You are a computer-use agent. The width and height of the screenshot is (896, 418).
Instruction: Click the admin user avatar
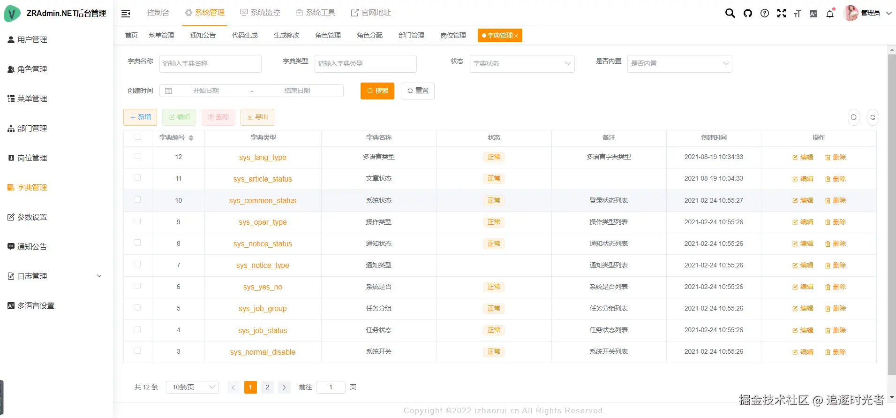(851, 13)
